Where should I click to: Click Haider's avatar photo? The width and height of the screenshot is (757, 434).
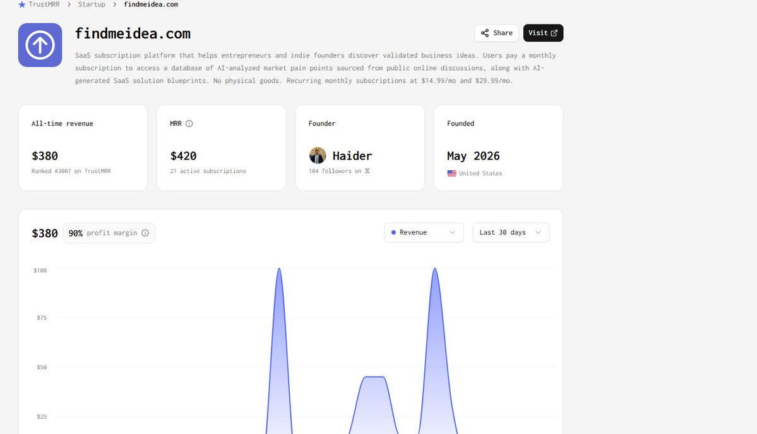[318, 155]
